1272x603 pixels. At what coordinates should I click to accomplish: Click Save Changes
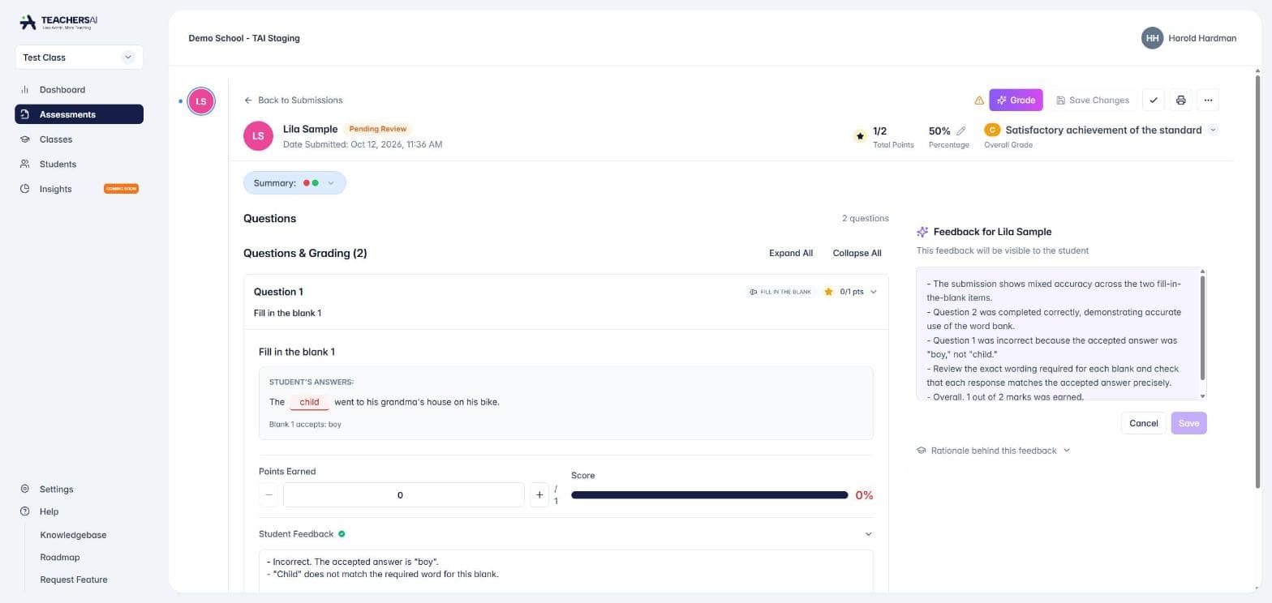pos(1093,100)
